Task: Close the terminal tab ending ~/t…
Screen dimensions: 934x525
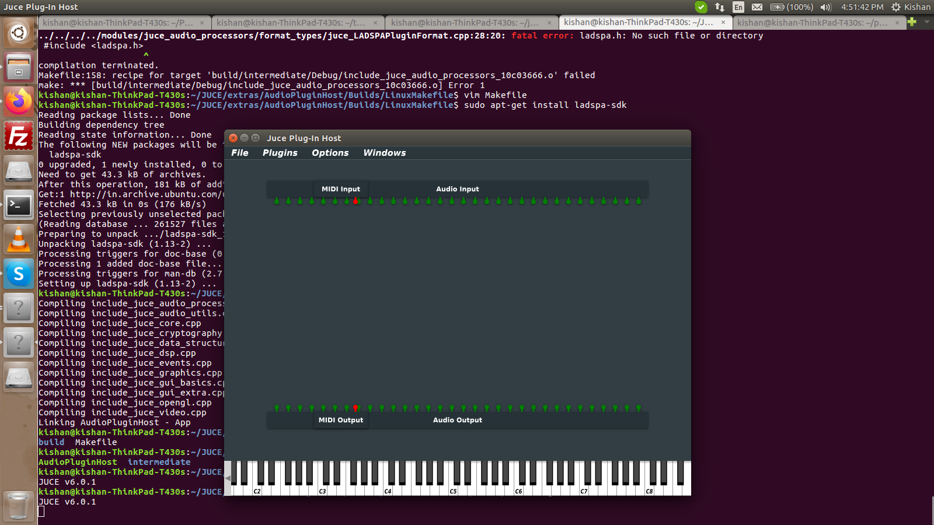Action: coord(375,23)
